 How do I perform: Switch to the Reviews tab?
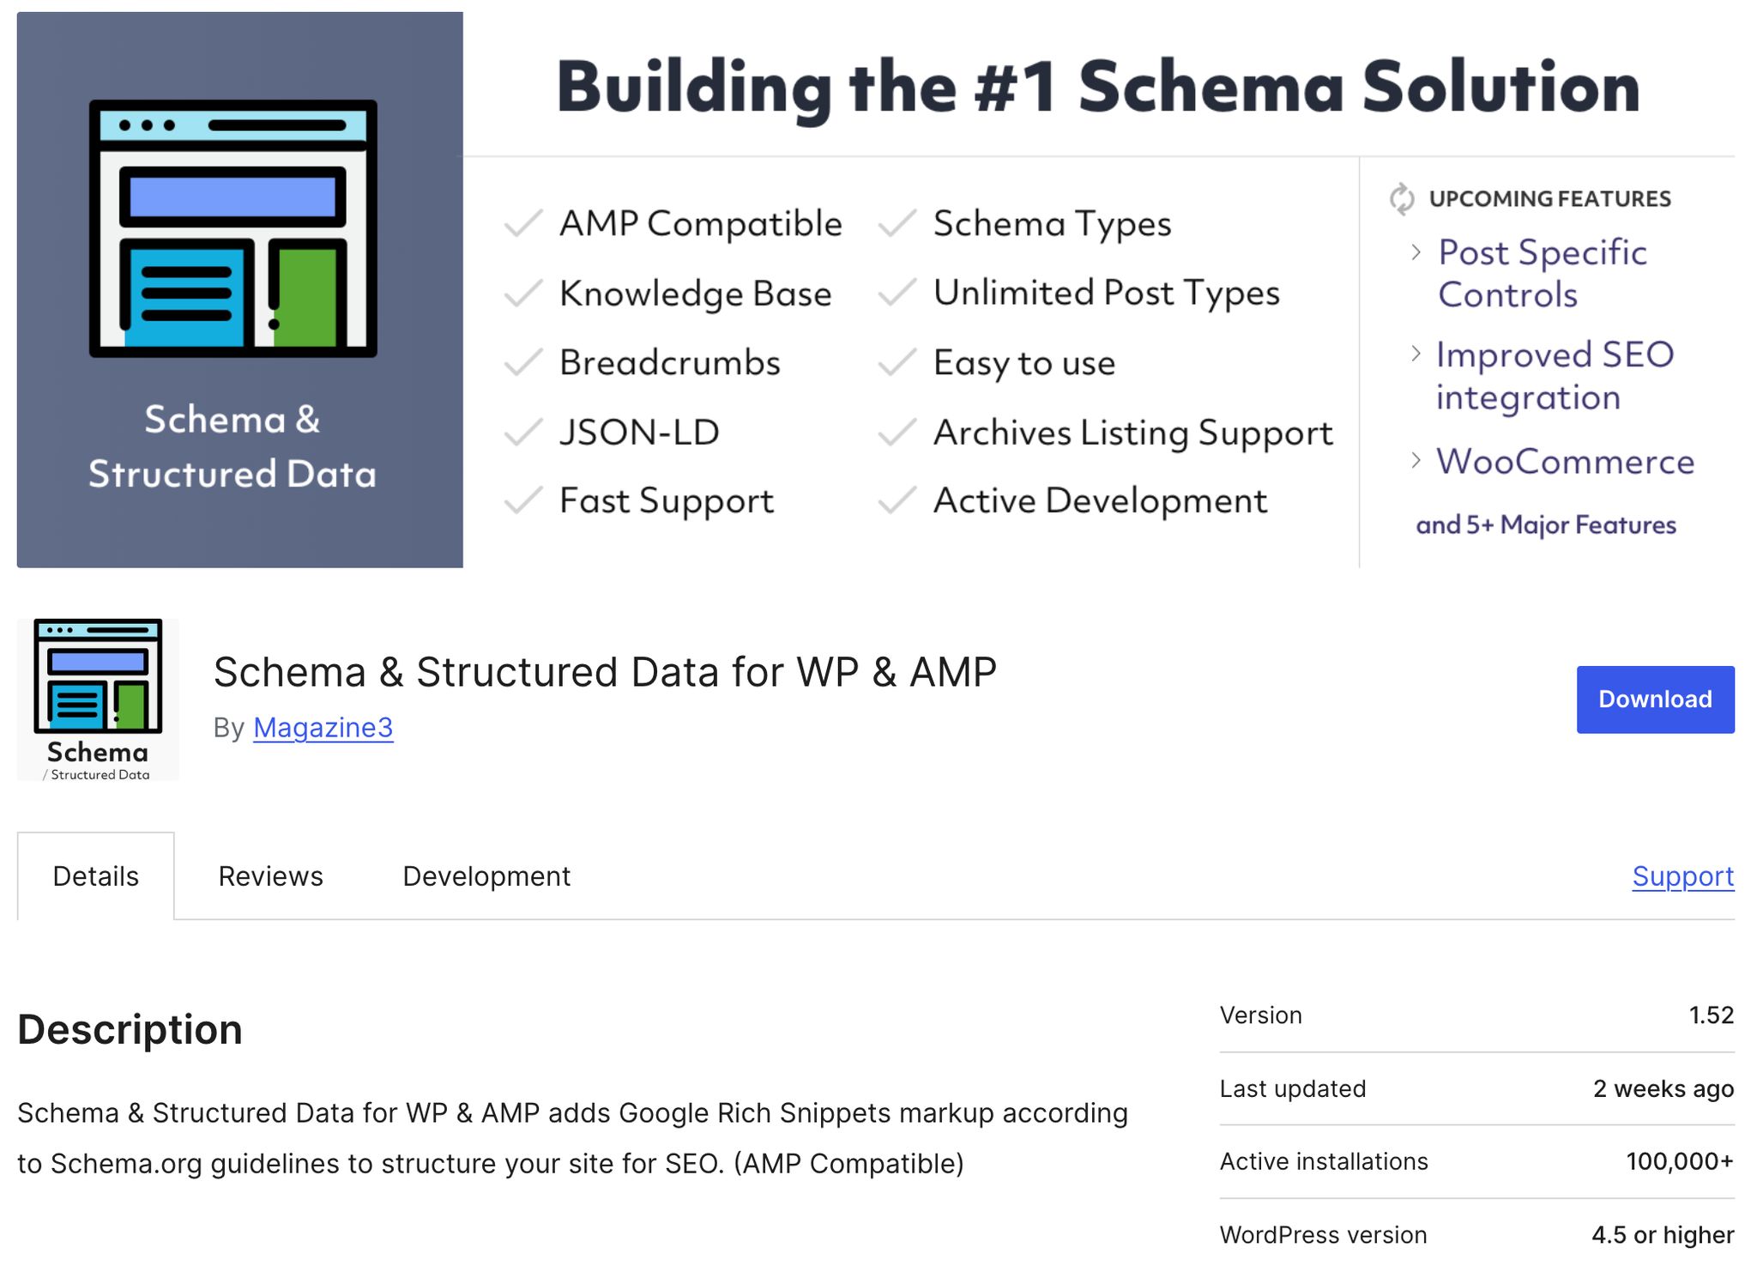(270, 876)
